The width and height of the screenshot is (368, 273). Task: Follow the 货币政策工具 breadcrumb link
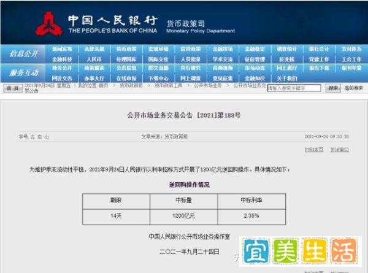(168, 85)
